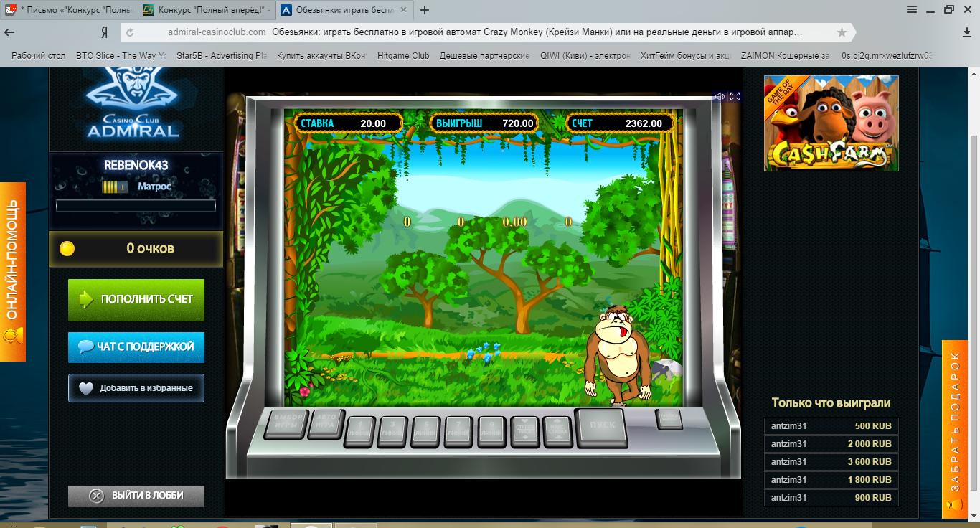Select the 1 ЛИНИЯ button
The width and height of the screenshot is (980, 528).
pos(360,431)
